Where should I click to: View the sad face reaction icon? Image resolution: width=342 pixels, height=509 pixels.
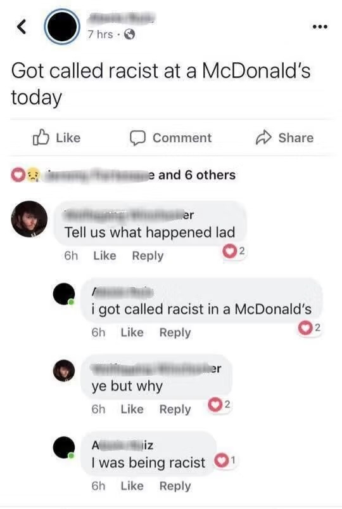click(32, 175)
